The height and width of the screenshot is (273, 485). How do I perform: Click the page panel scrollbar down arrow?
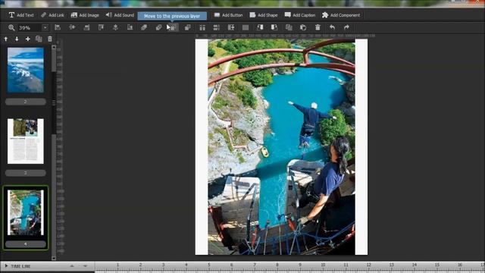[54, 258]
